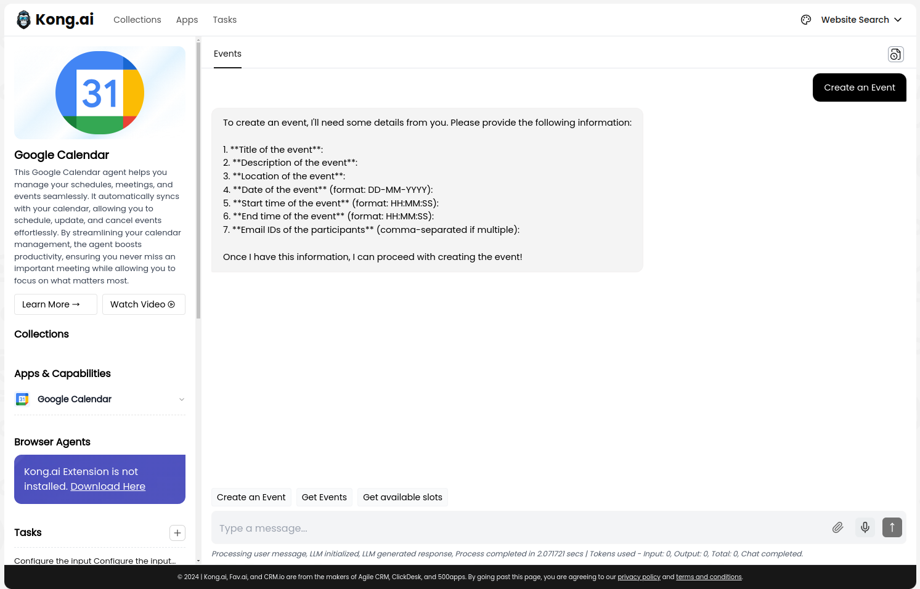This screenshot has height=589, width=920.
Task: Click the Get Events suggestion chip
Action: point(324,497)
